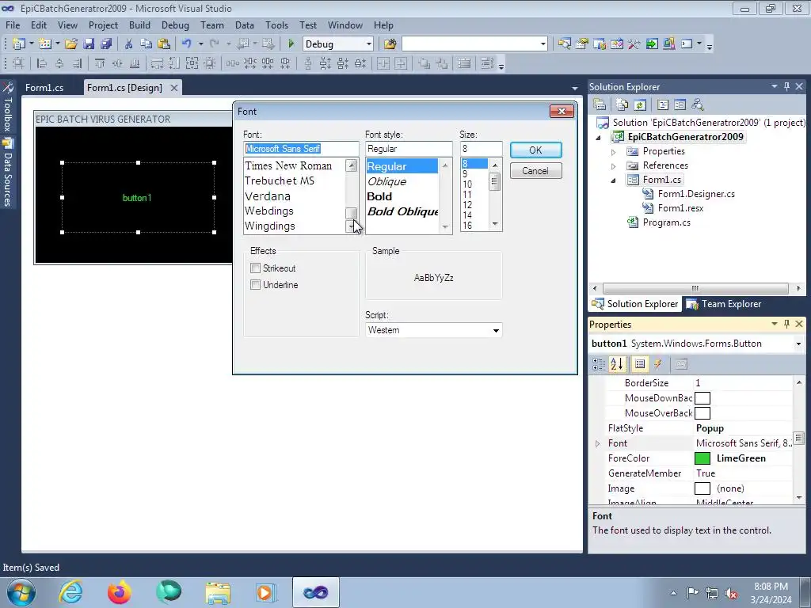Open the Toolbox wrench toolbar icon
The height and width of the screenshot is (608, 811).
click(x=634, y=44)
